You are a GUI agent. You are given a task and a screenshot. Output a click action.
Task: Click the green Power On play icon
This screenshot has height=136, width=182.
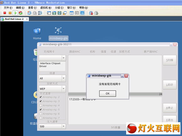click(15, 13)
